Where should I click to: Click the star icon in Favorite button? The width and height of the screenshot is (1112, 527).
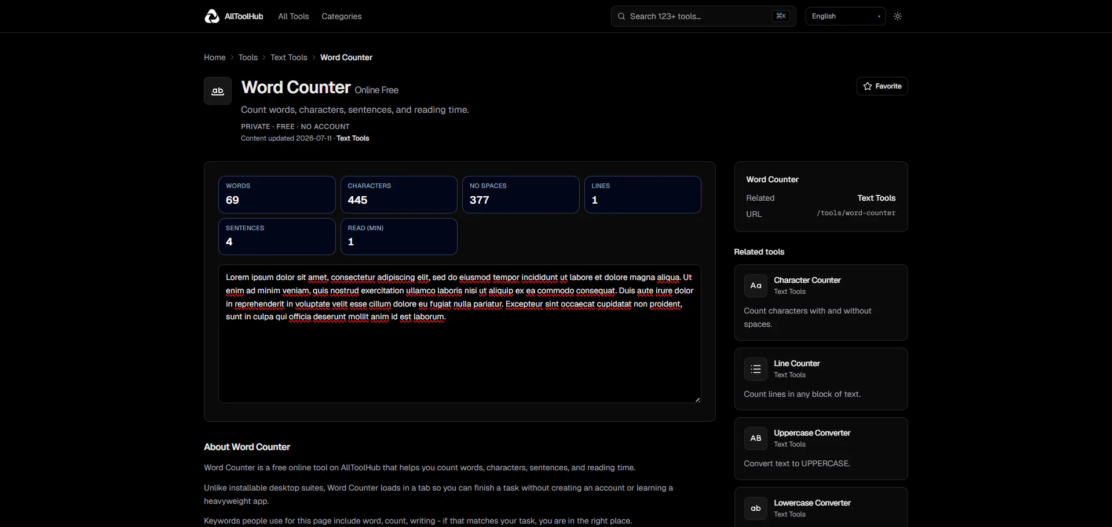868,86
